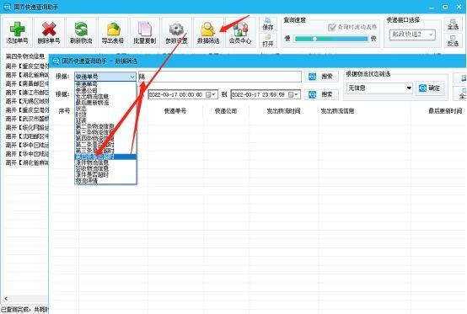Click the Data Filter magnifier icon
Viewport: 467px width, 314px height.
pos(208,29)
